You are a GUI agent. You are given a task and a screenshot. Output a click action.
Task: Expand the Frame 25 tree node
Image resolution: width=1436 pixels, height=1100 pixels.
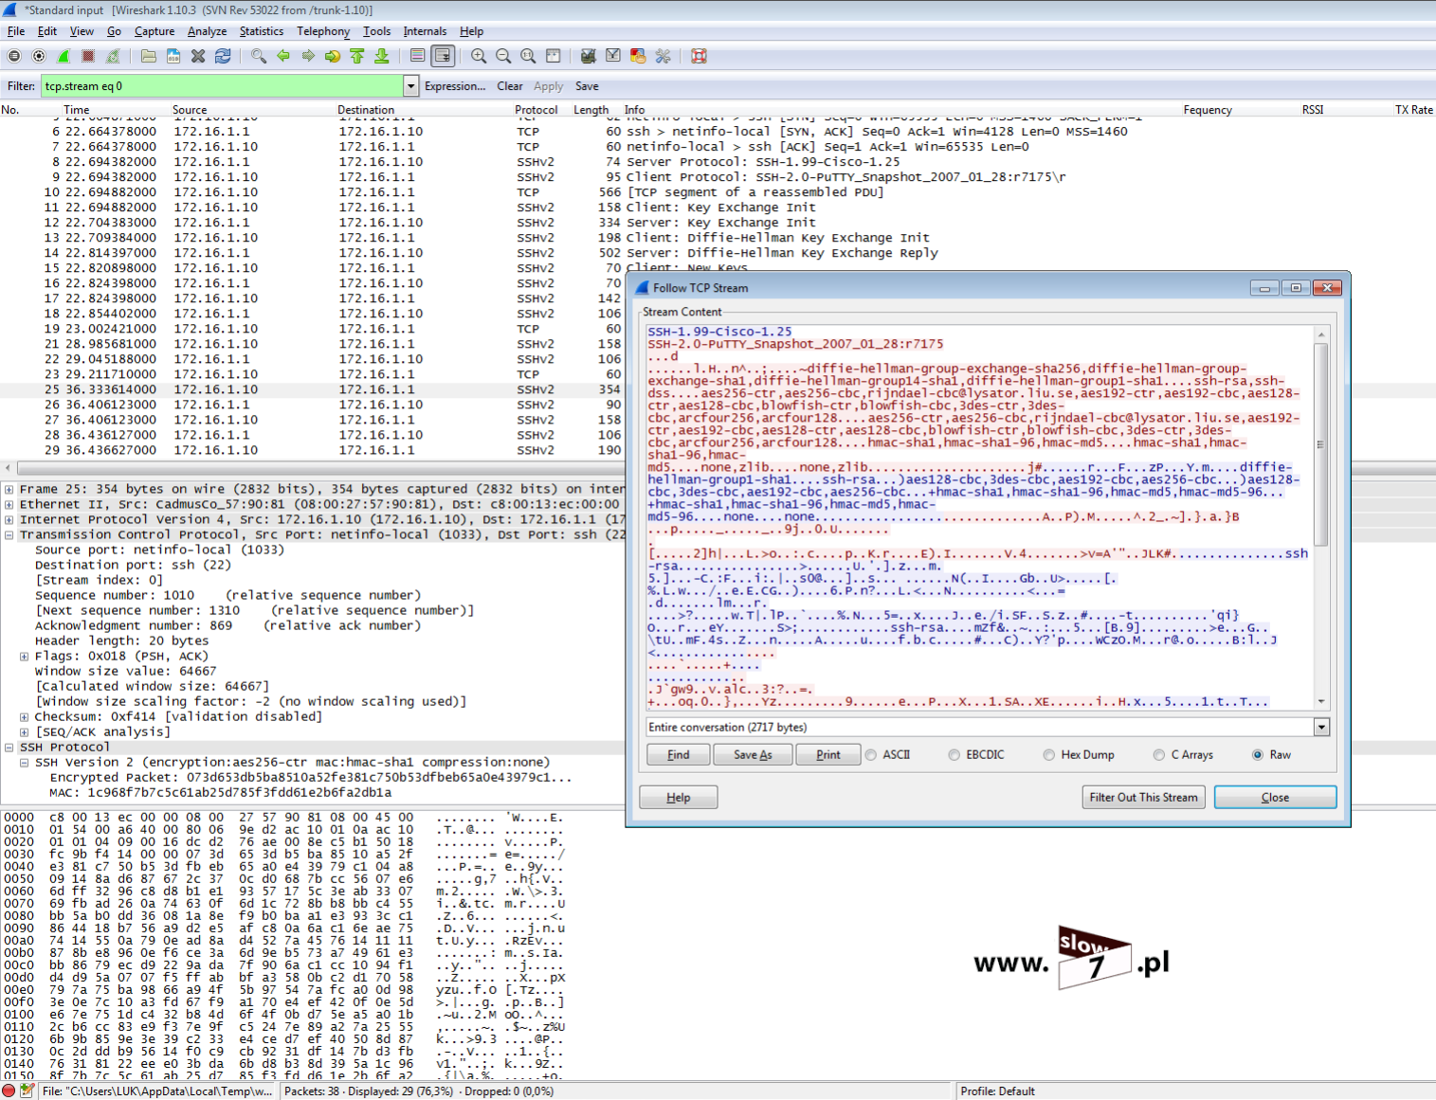9,490
